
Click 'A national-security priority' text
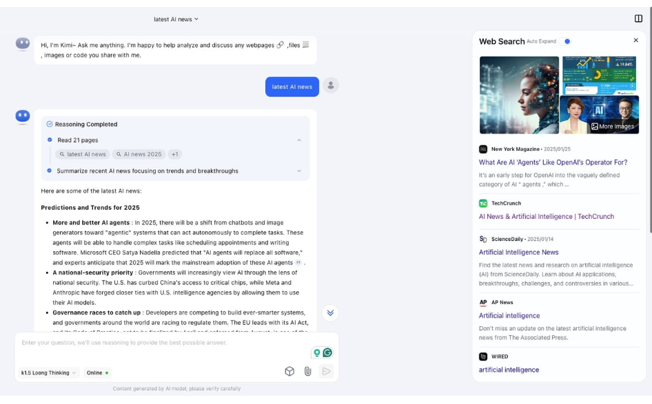point(93,273)
